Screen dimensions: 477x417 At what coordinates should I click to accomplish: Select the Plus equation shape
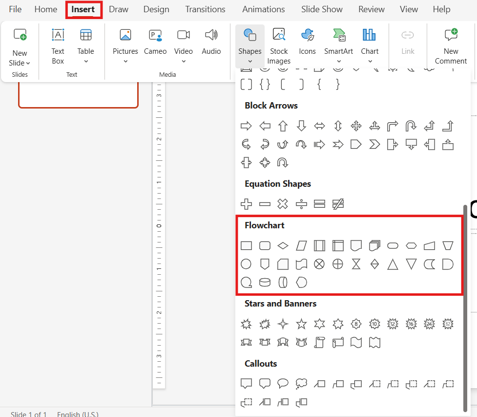click(x=246, y=204)
